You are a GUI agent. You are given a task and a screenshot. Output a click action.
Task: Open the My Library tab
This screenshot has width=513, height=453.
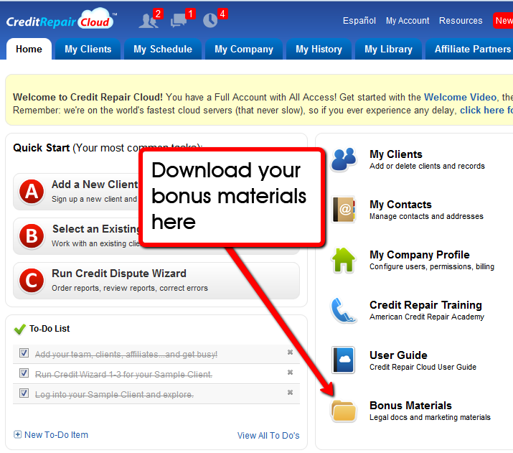[388, 49]
